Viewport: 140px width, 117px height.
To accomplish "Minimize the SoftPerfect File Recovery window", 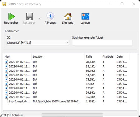I will click(110, 4).
